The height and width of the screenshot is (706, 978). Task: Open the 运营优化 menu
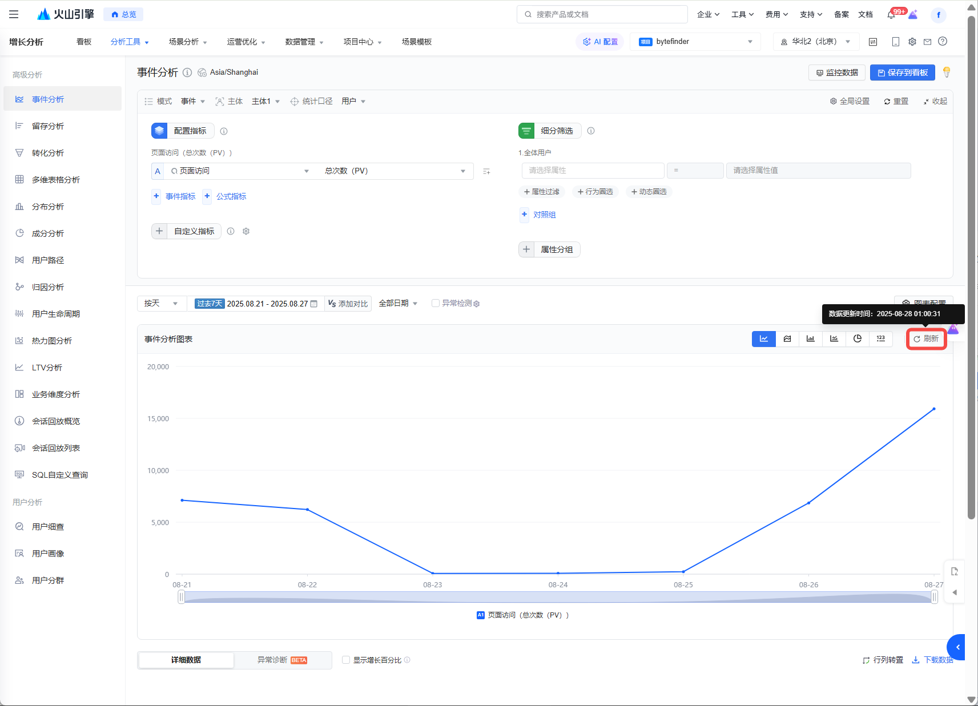click(246, 42)
